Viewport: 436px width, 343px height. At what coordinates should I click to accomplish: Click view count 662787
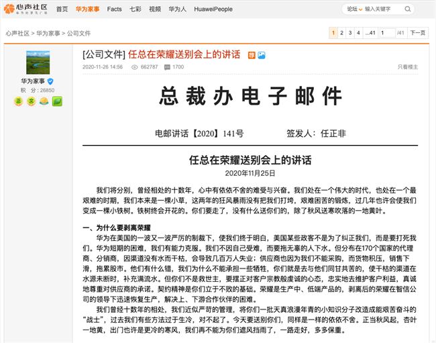click(149, 66)
